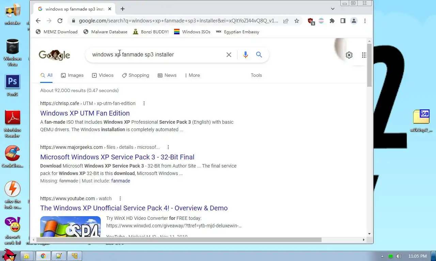The image size is (436, 261).
Task: Select the Morbius Reader desktop icon
Action: point(13,124)
